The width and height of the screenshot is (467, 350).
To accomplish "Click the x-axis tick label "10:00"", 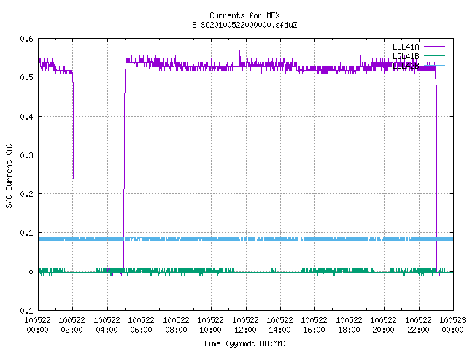I will pyautogui.click(x=210, y=330).
